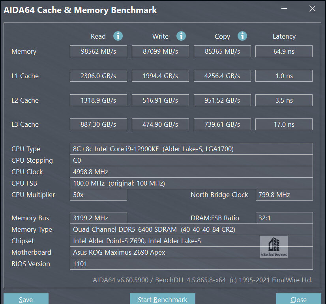The image size is (326, 304).
Task: Click the L1 Cache row label
Action: click(x=25, y=76)
